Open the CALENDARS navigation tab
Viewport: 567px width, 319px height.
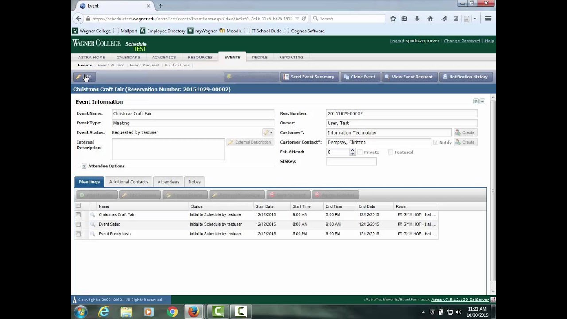tap(128, 57)
